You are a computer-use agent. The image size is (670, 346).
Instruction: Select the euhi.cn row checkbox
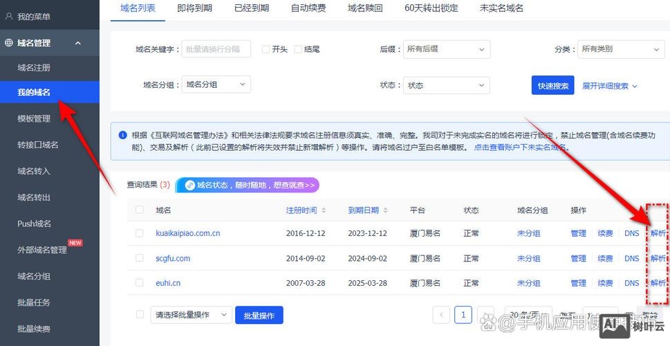coord(139,283)
